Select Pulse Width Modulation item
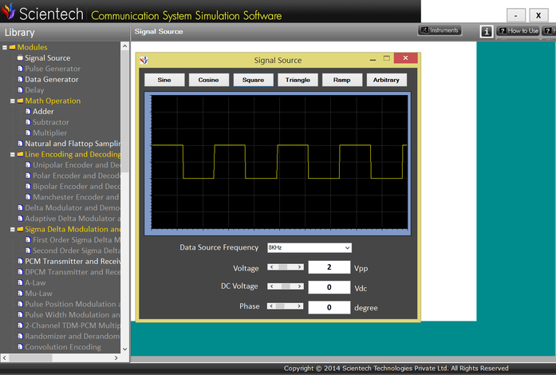The image size is (556, 375). coord(73,314)
